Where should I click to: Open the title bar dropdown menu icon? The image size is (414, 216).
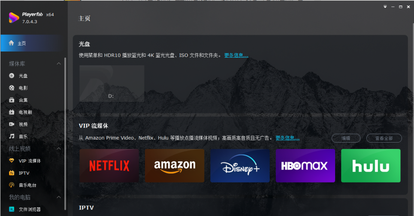(x=385, y=6)
